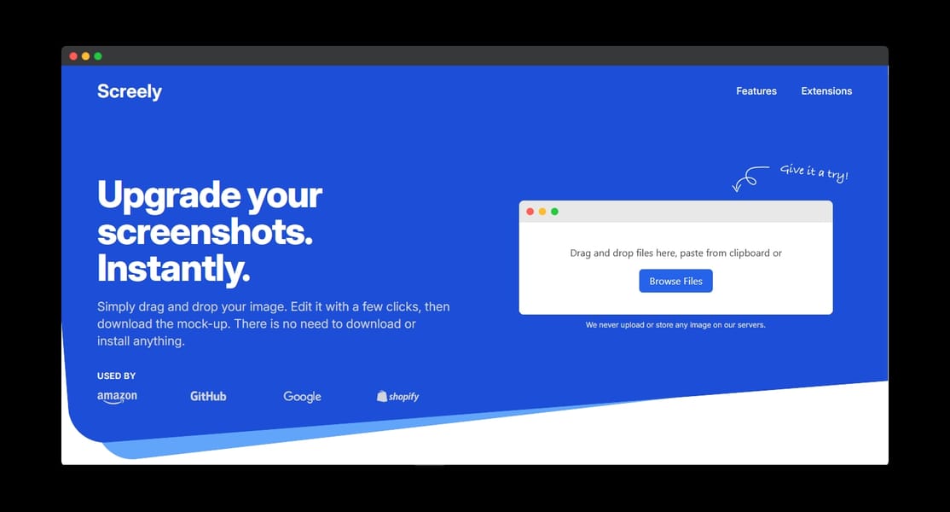Click the Google logo

tap(303, 397)
